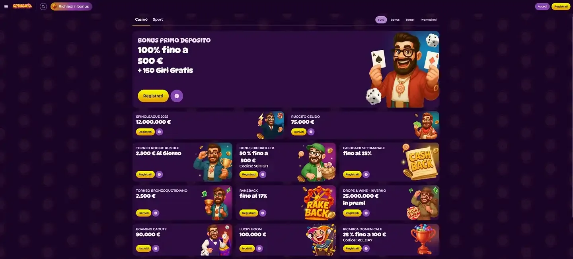Click Registrati in the first deposit banner

pyautogui.click(x=153, y=96)
